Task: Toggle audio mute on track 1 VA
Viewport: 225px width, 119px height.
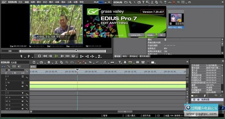Action: tap(23, 86)
